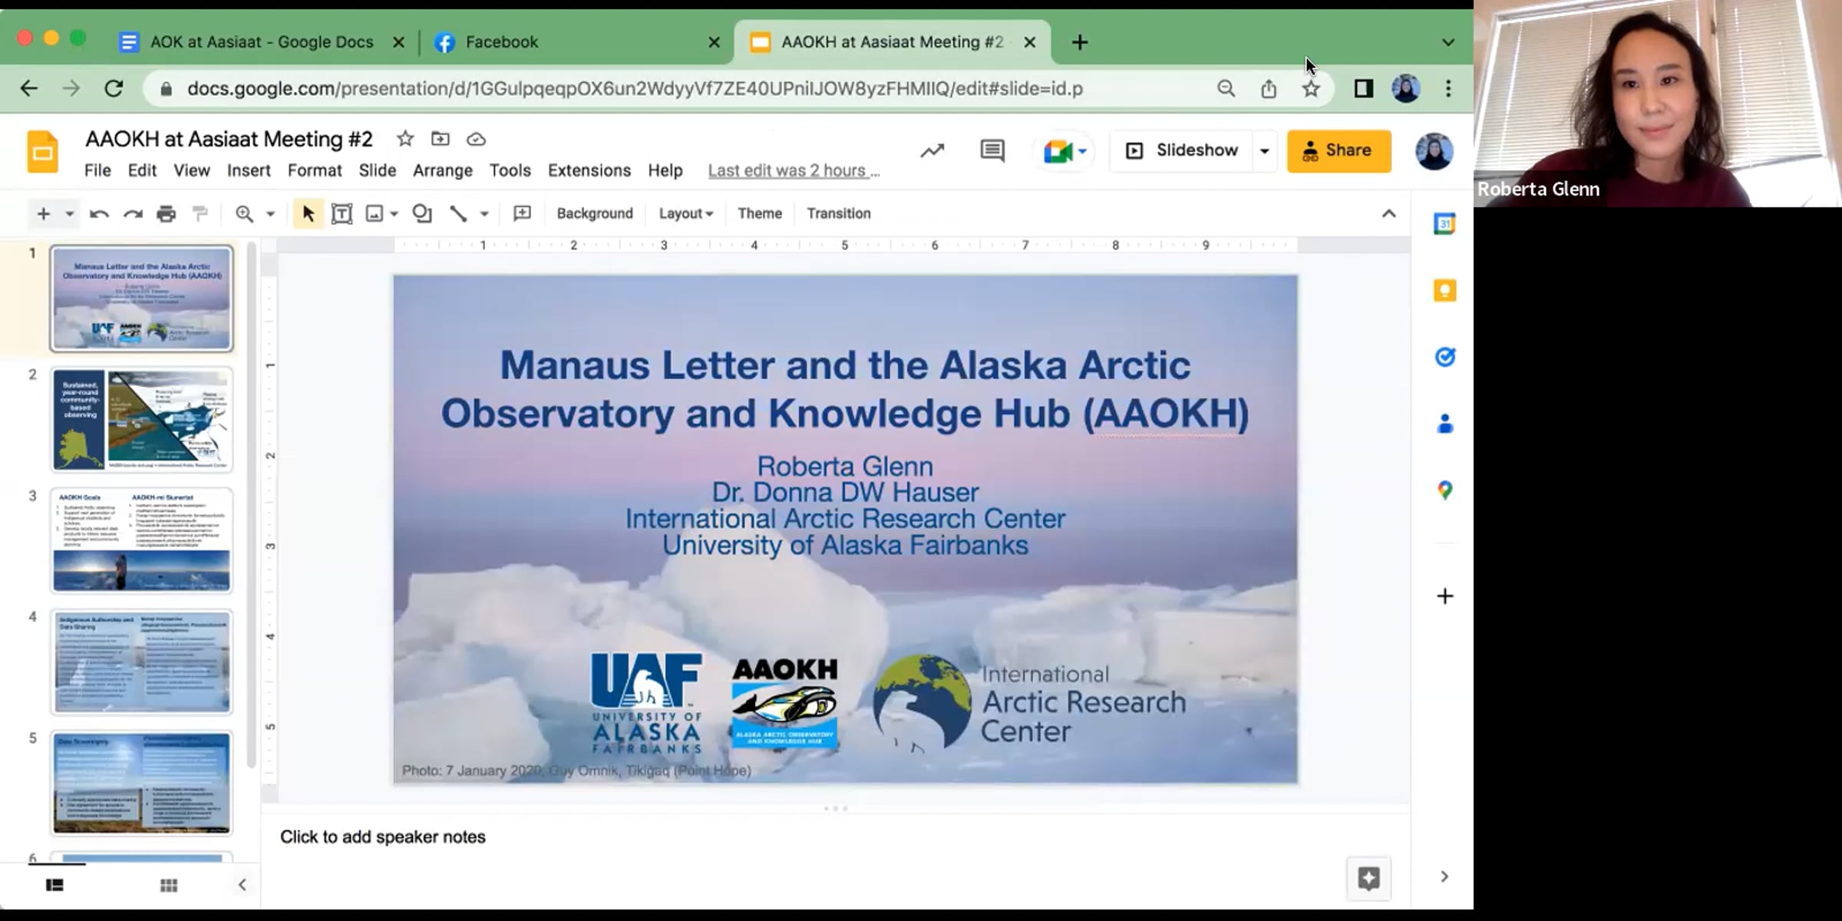Click the browser address bar URL

click(635, 89)
